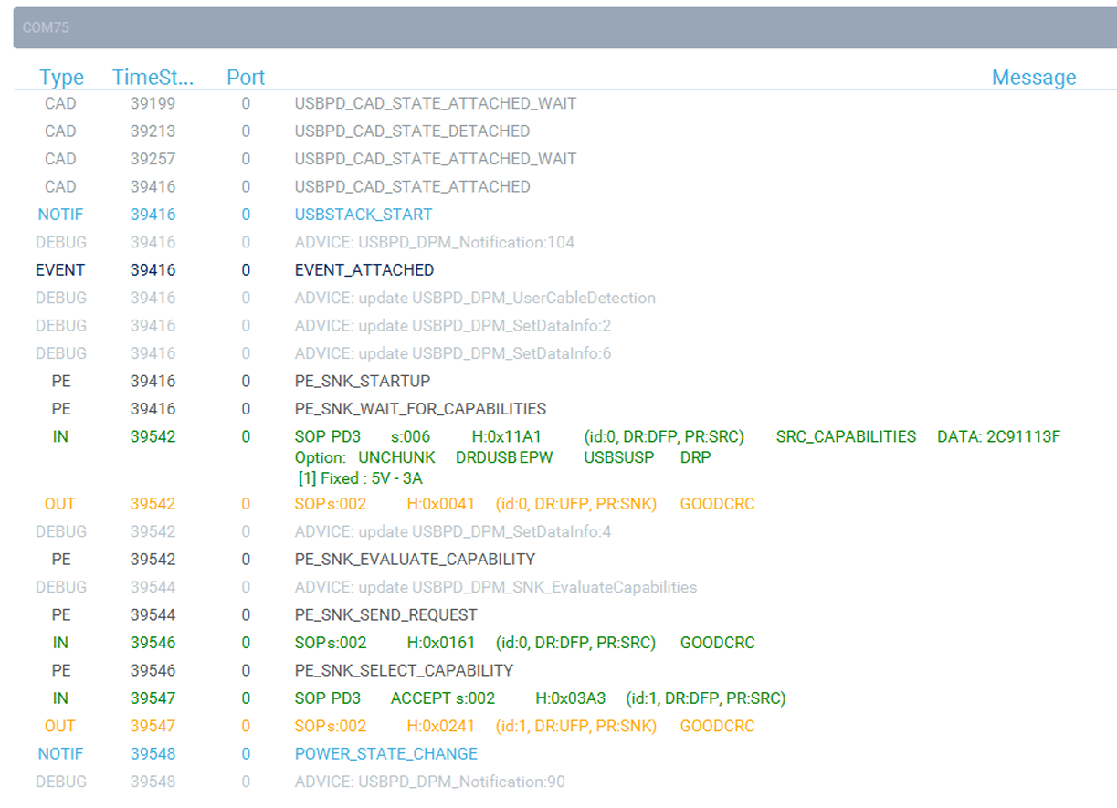Click ACCEPT in the SOP PD3 message
The height and width of the screenshot is (808, 1117).
click(421, 698)
